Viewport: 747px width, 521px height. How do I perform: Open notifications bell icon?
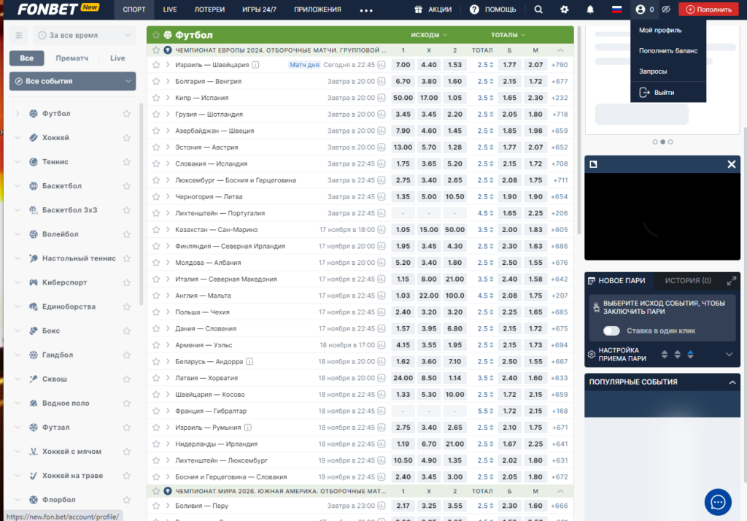tap(590, 9)
